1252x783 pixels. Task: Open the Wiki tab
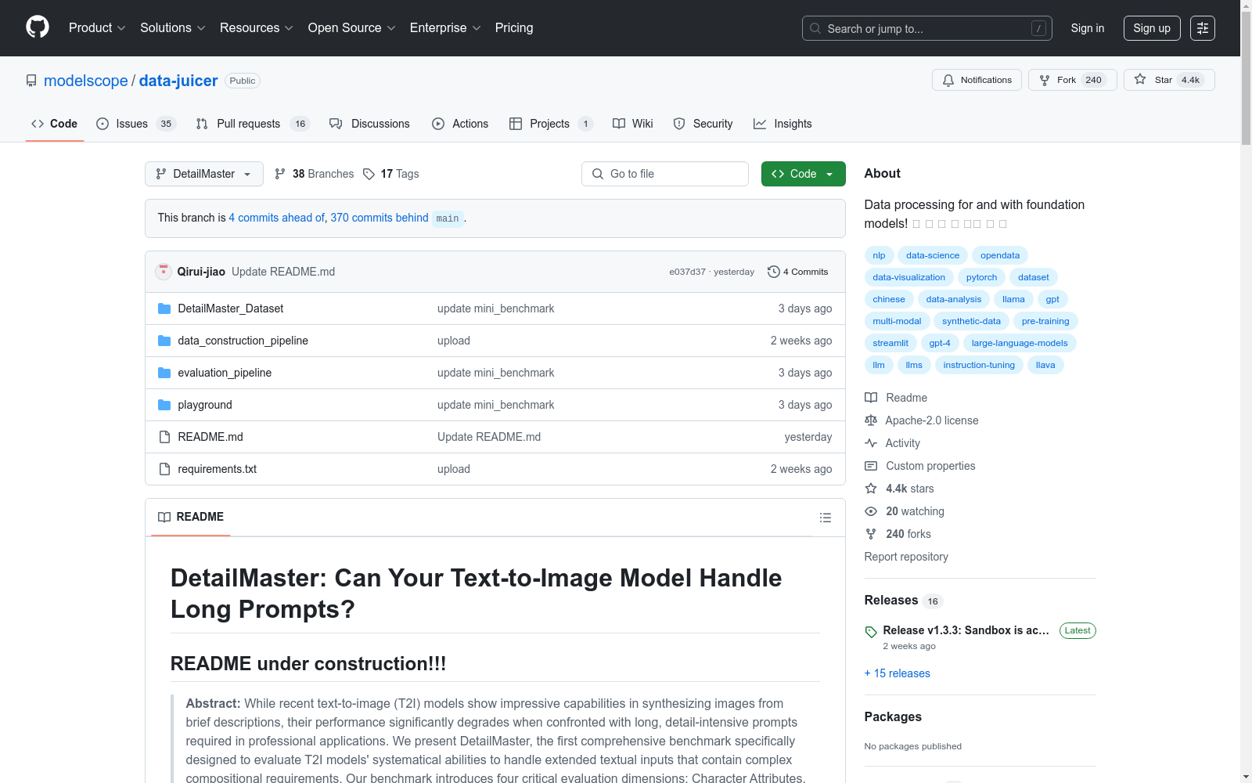[x=632, y=124]
